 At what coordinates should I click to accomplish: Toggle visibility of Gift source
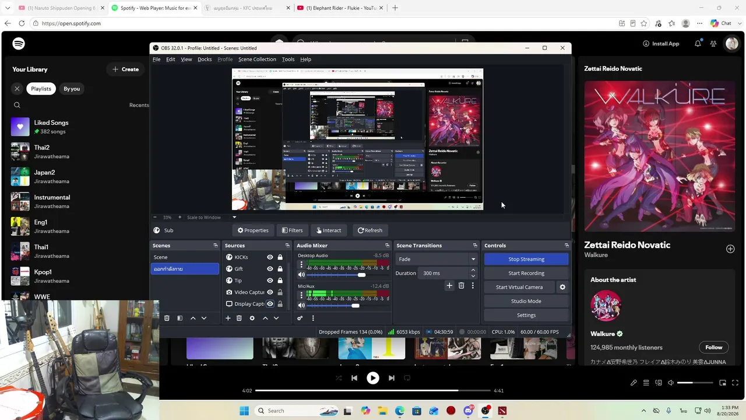pyautogui.click(x=270, y=269)
